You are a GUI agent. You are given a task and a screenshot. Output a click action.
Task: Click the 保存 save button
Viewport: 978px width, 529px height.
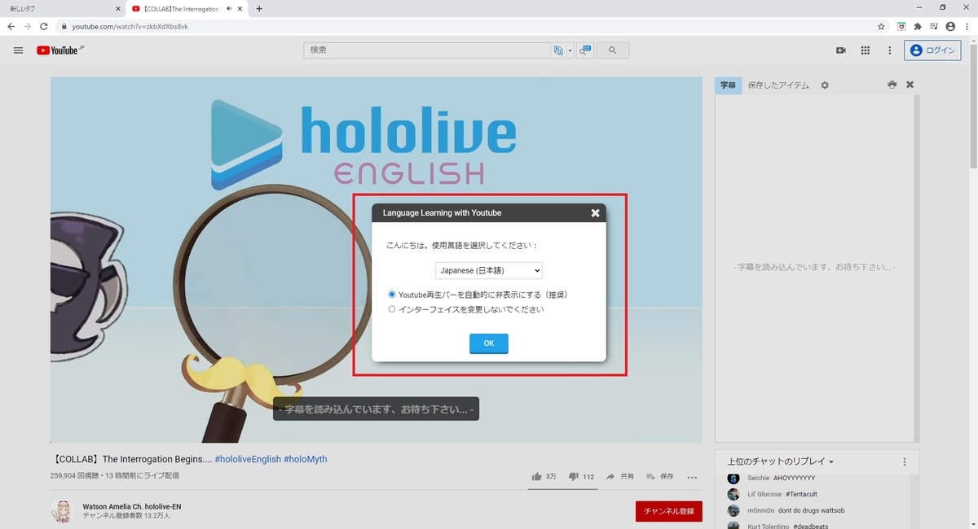[660, 477]
